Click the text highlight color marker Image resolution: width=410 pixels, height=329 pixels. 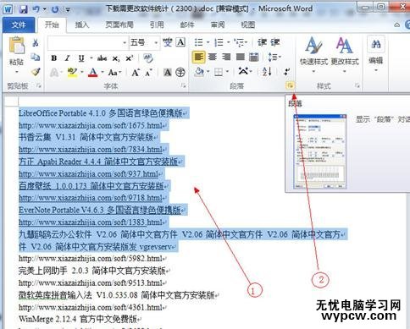tap(72, 73)
